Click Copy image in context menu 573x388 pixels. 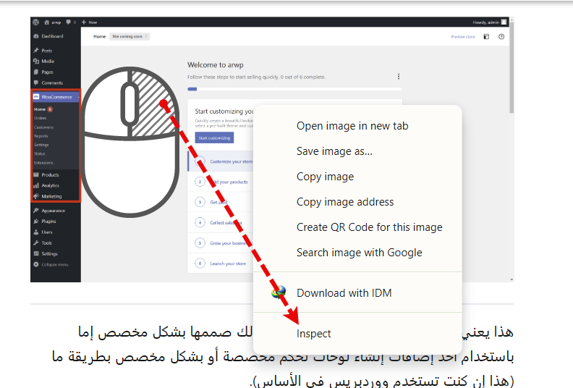pyautogui.click(x=326, y=176)
